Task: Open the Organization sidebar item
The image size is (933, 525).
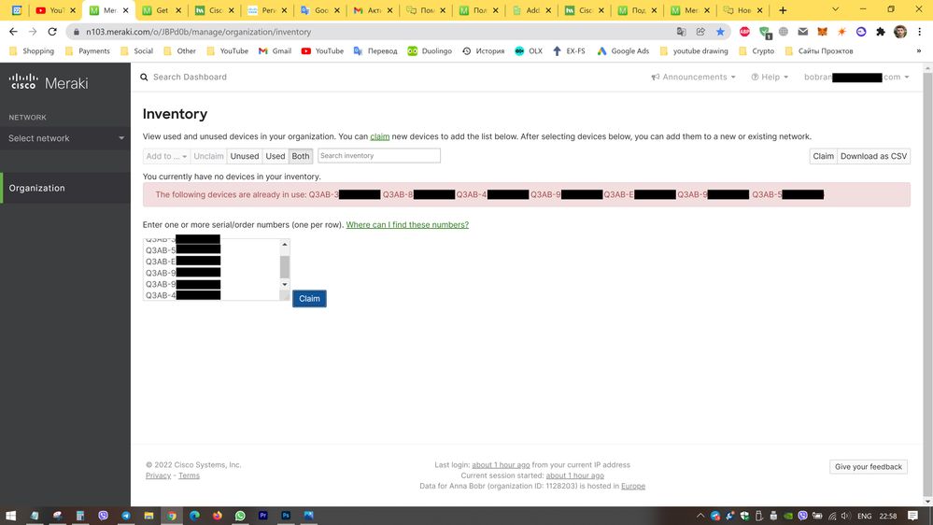Action: pos(65,188)
